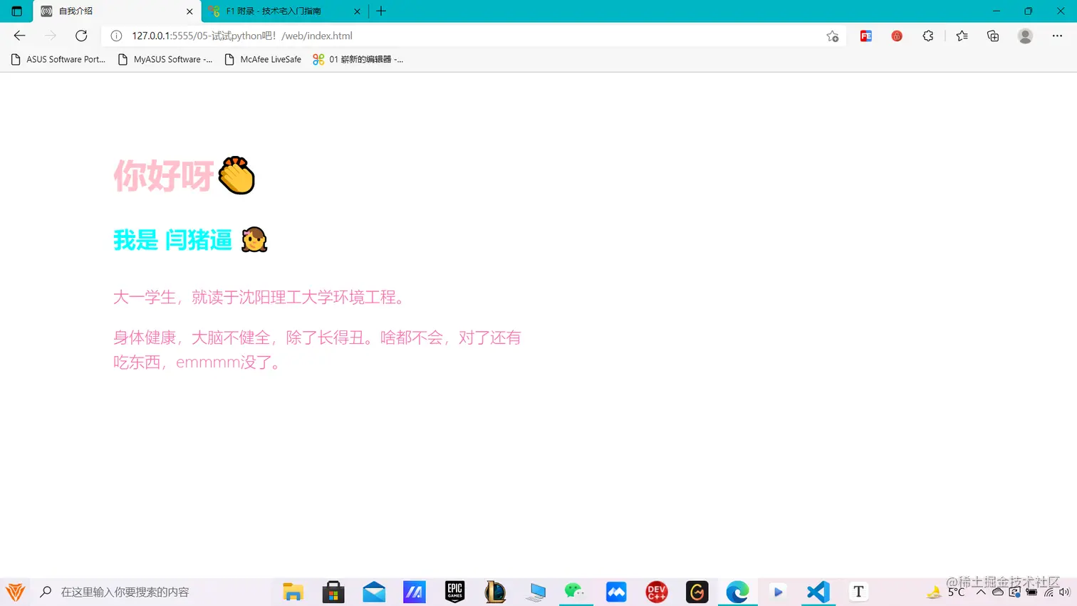Screen dimensions: 1077x606
Task: Open the black G-logo app on the taskbar
Action: 697,592
